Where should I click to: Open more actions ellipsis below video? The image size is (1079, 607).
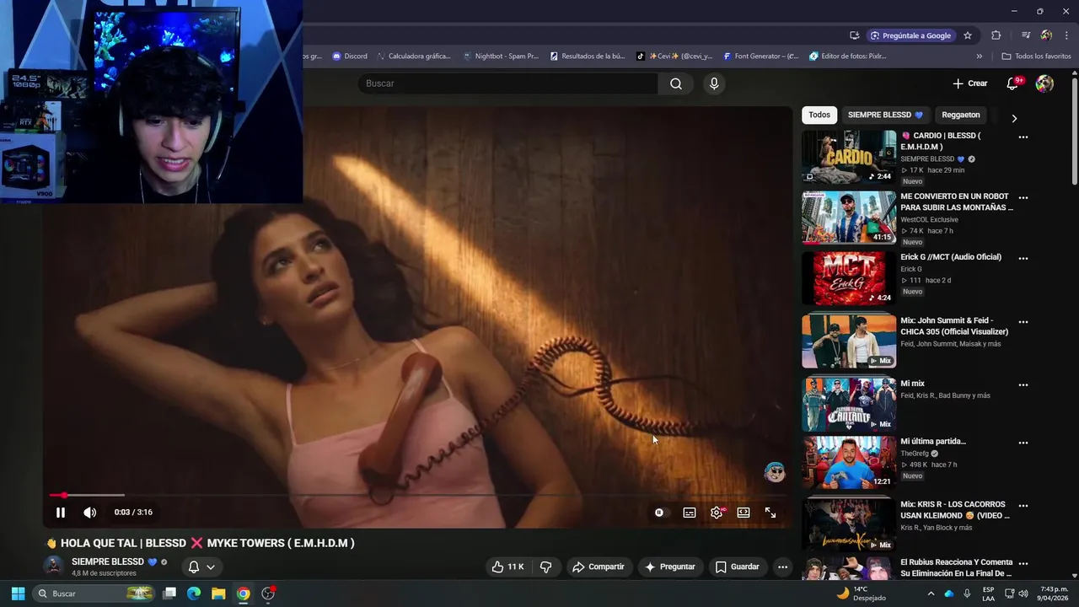coord(782,567)
